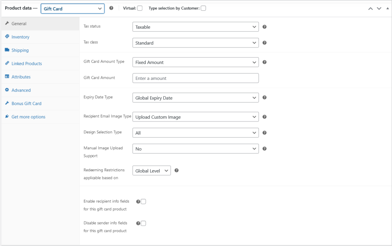Click help icon next to Design Selection Type
The image size is (392, 246).
click(x=264, y=133)
